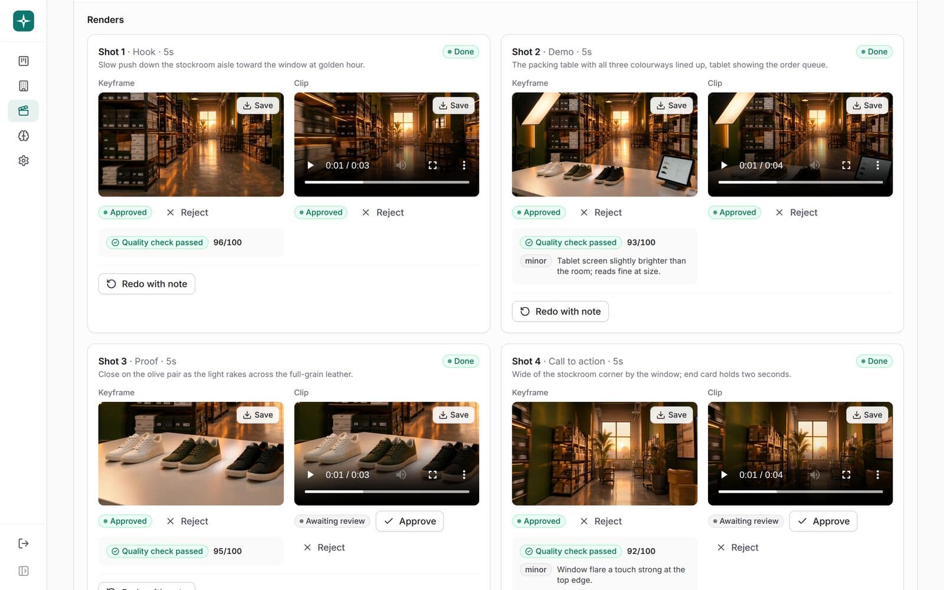Seek in the Shot 1 clip progress bar
This screenshot has height=590, width=944.
click(386, 182)
